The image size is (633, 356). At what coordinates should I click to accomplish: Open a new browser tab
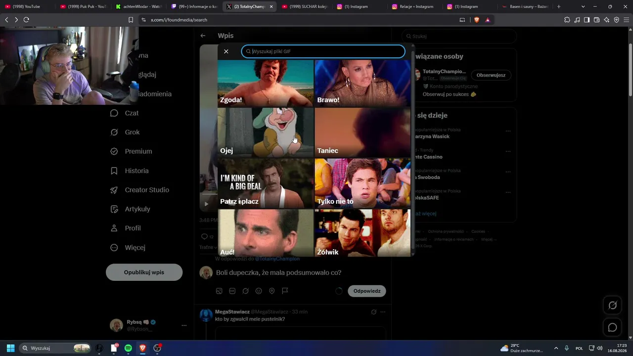click(559, 6)
